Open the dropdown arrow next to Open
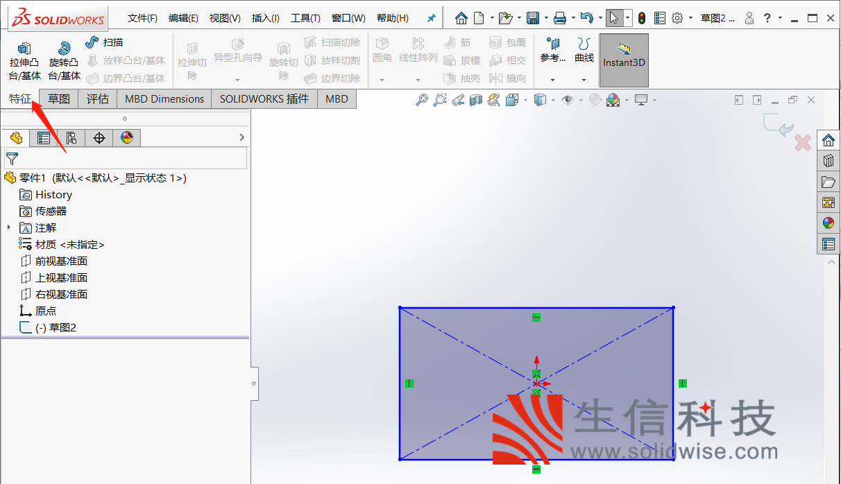 click(519, 18)
